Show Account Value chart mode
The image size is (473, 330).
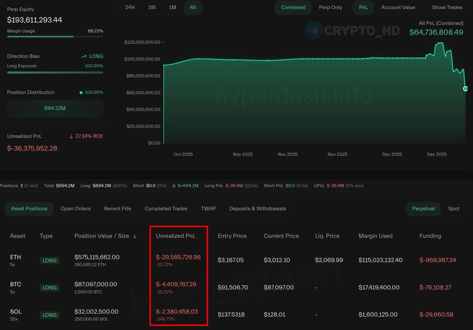pos(398,7)
